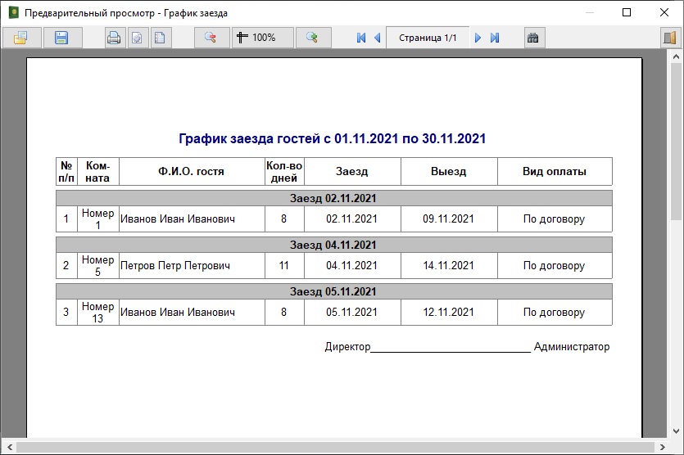Screen dimensions: 684x455
Task: Print the guest arrival schedule
Action: [x=115, y=38]
